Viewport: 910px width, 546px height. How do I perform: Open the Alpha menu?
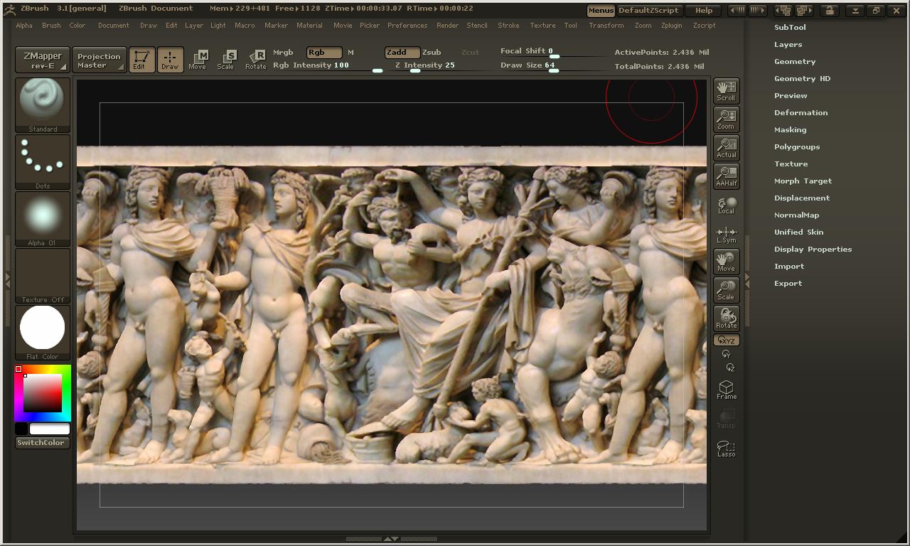(24, 26)
